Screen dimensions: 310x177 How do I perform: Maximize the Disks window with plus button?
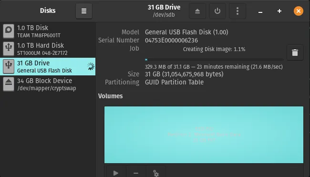(x=279, y=11)
